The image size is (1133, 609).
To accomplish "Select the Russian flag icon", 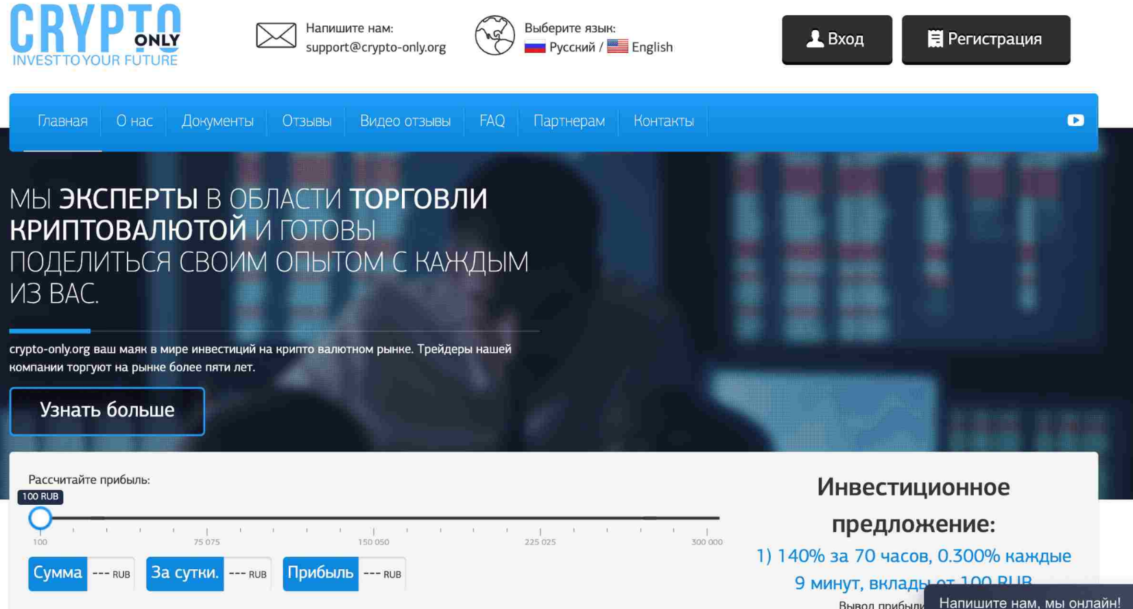I will [x=534, y=47].
